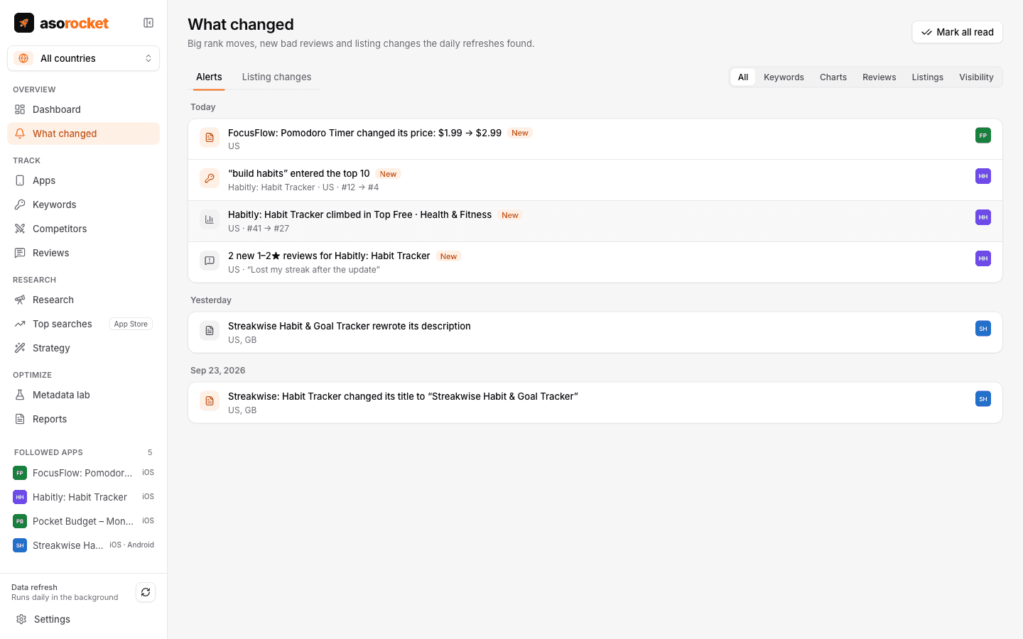Go to Dashboard in sidebar
The height and width of the screenshot is (639, 1023).
(83, 109)
